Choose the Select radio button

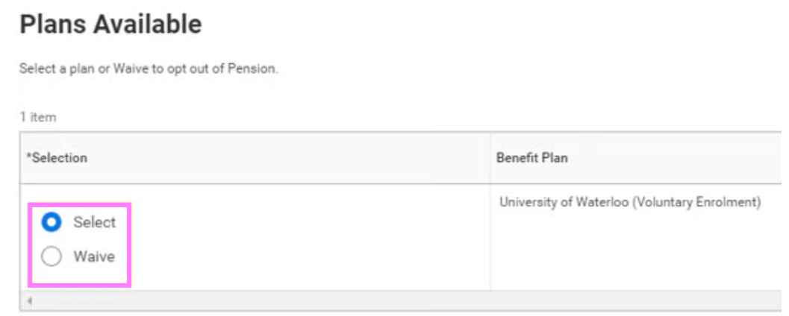52,222
